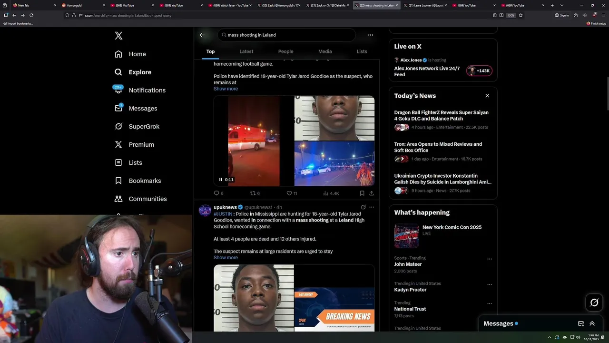The height and width of the screenshot is (343, 609).
Task: Open more options for National Trust trend
Action: 489,303
